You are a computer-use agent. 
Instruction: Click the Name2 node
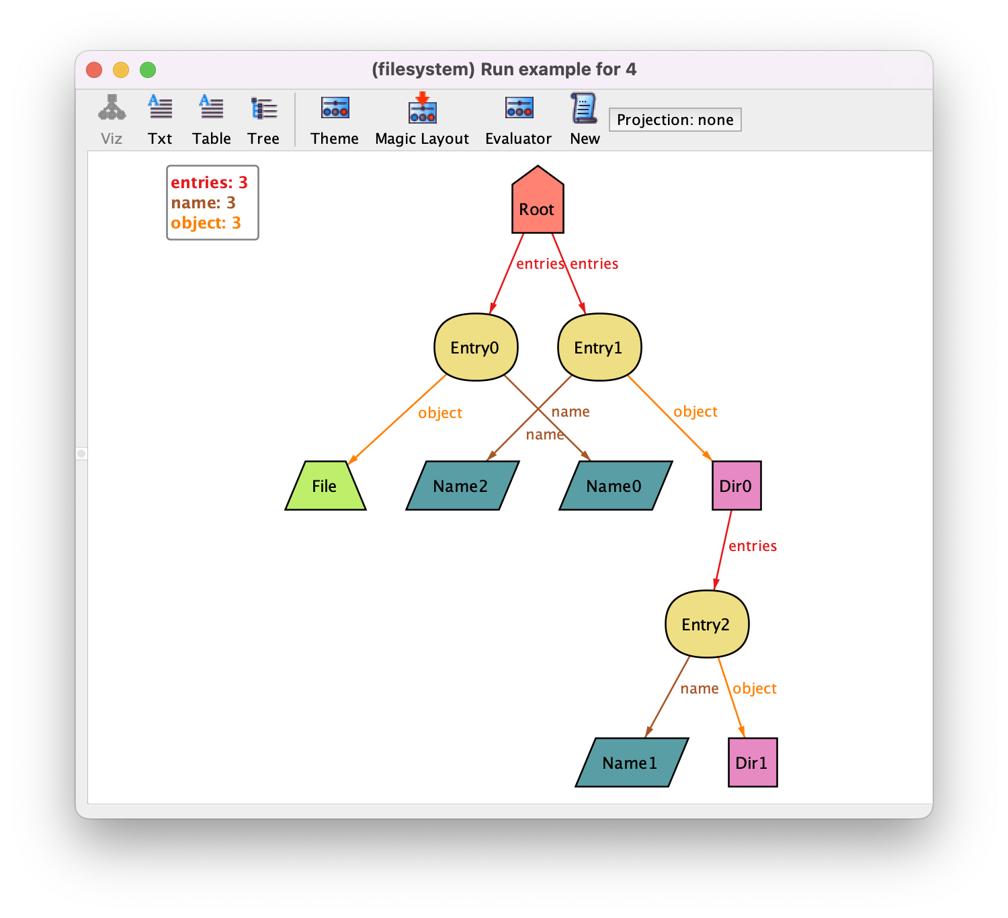pos(462,486)
